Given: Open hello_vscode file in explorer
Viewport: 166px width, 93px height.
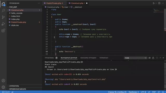Looking at the screenshot, I should click(24, 13).
